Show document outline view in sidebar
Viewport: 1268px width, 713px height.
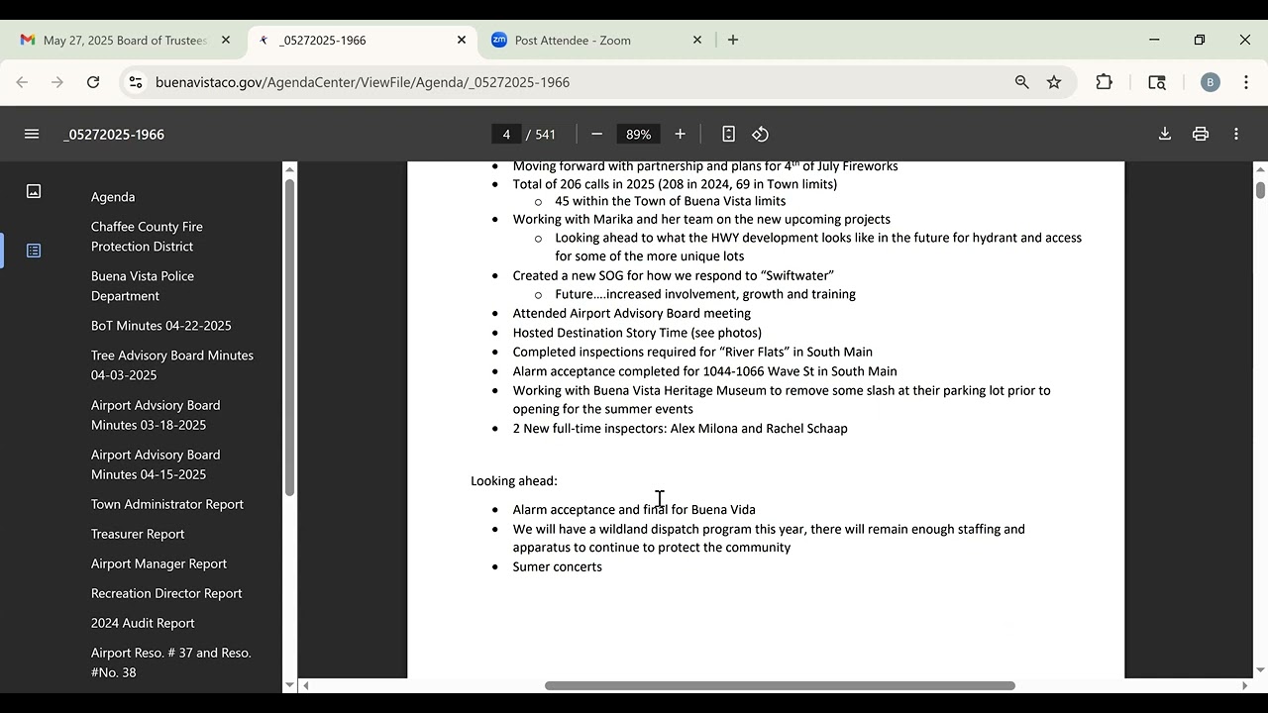(x=34, y=251)
